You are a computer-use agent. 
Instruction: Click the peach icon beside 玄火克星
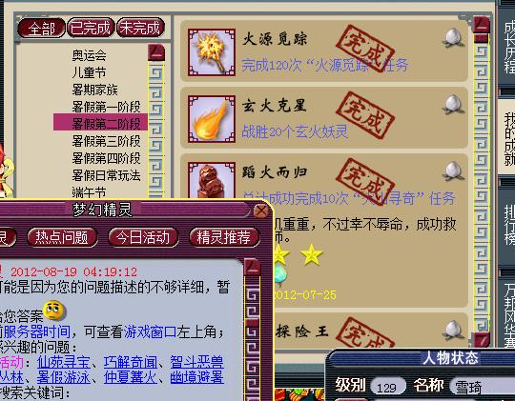pos(454,105)
